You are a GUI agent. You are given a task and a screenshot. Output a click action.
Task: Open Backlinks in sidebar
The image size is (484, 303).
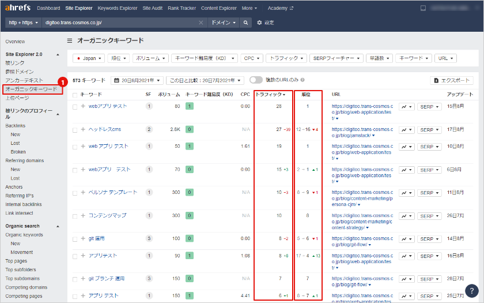coord(16,126)
